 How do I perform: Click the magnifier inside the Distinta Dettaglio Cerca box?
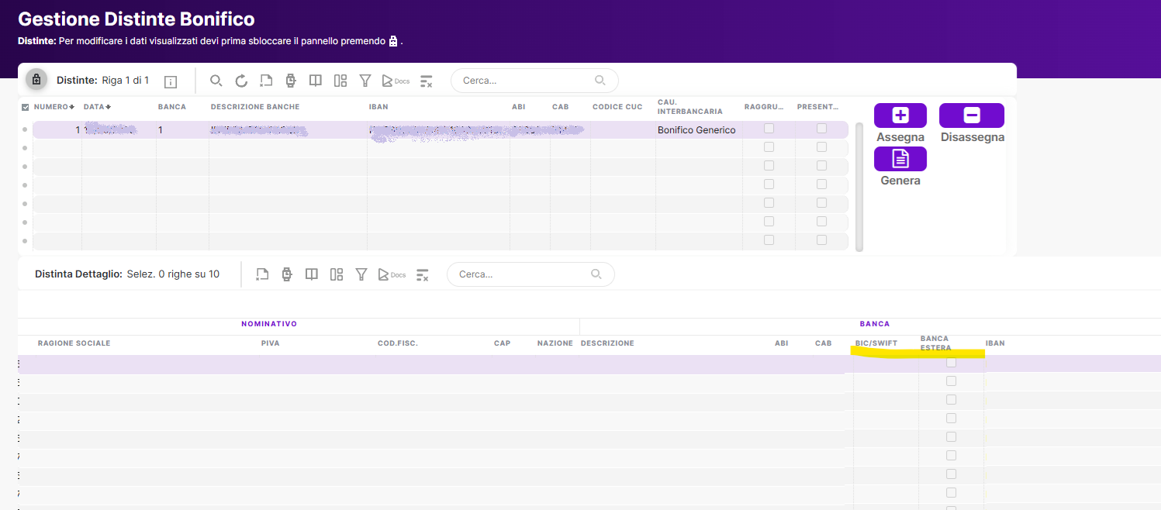(x=596, y=274)
